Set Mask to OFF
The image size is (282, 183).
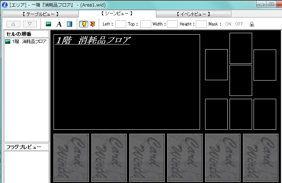239,24
